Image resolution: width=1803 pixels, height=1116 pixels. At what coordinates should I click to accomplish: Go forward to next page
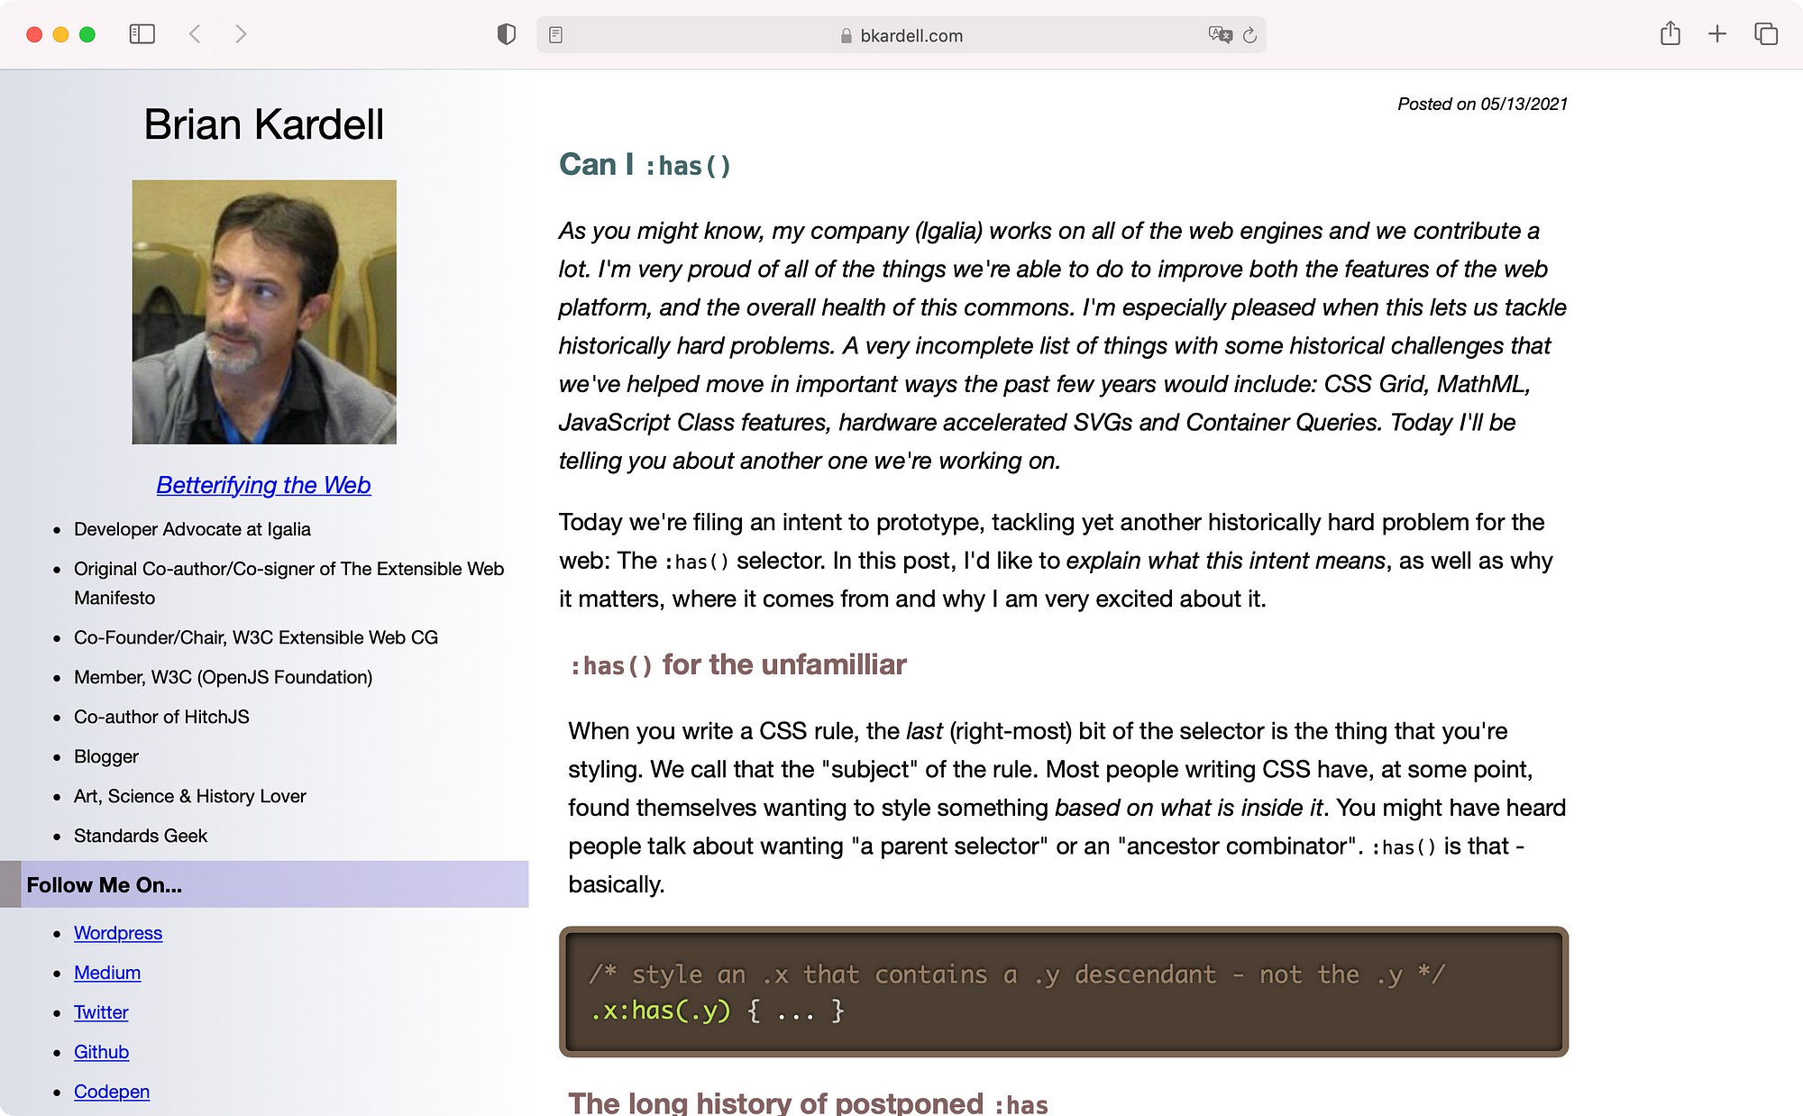[240, 34]
